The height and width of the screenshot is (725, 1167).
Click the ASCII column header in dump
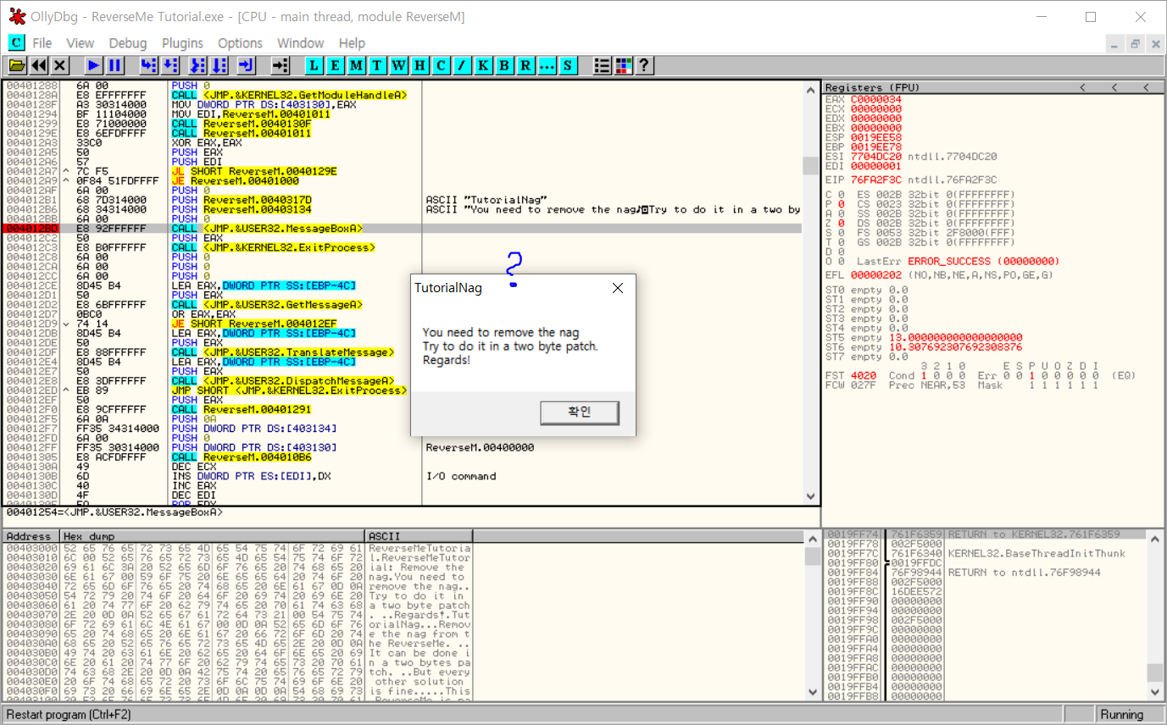(419, 536)
